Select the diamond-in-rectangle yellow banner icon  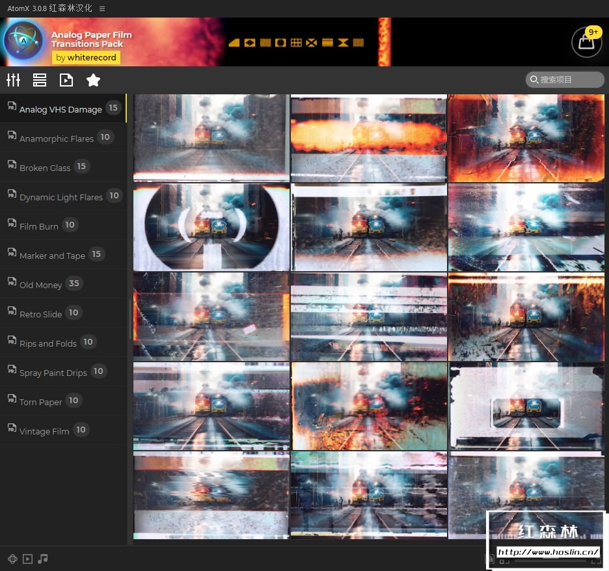click(x=250, y=43)
